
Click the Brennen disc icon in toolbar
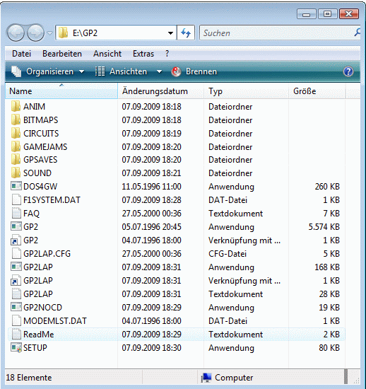point(176,71)
